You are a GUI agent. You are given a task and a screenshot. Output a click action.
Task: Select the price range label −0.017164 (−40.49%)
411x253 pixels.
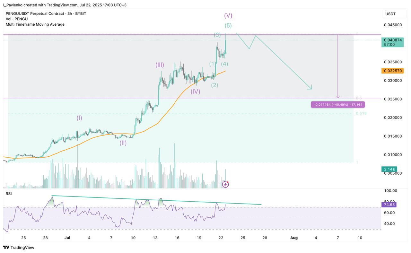(x=338, y=105)
